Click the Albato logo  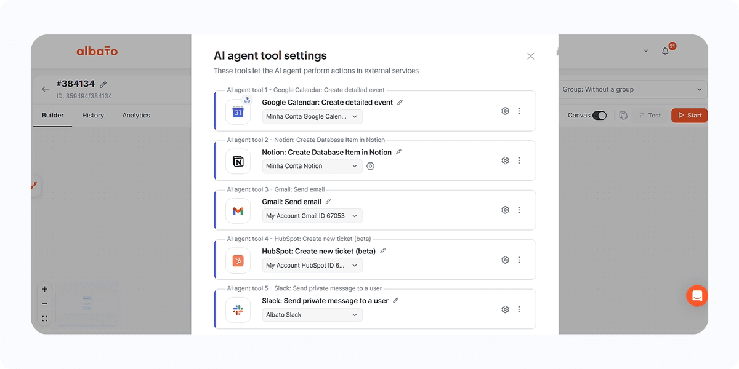pos(97,51)
